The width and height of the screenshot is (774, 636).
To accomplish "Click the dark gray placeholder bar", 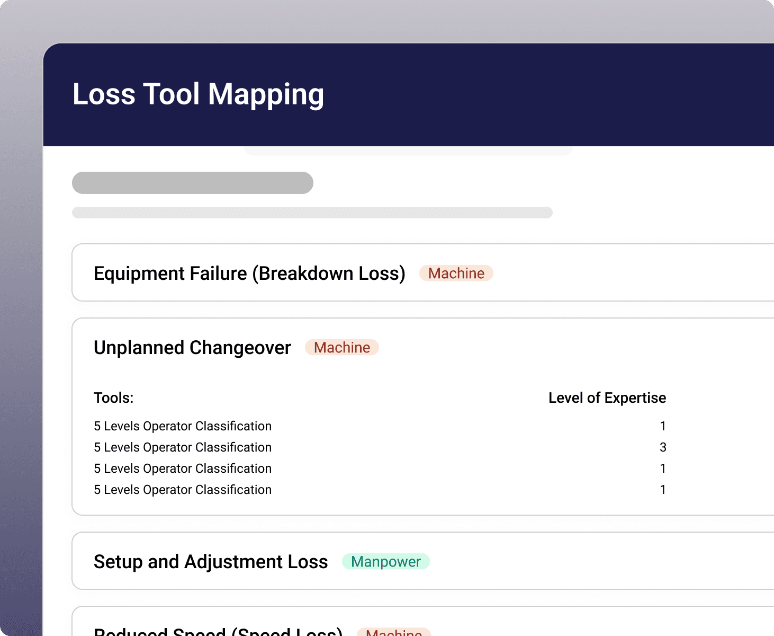I will pos(193,183).
